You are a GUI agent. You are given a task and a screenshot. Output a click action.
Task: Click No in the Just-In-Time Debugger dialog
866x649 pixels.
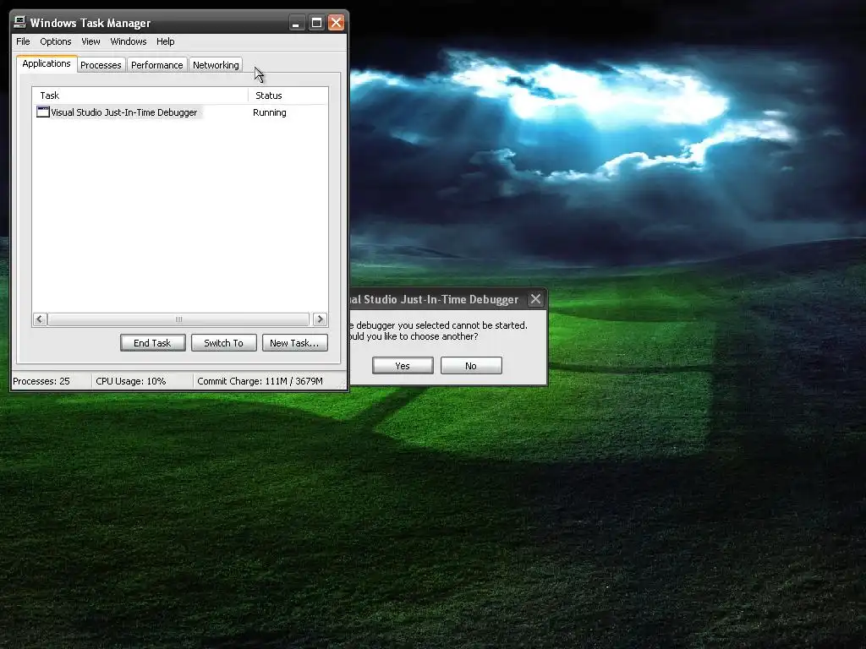coord(471,365)
